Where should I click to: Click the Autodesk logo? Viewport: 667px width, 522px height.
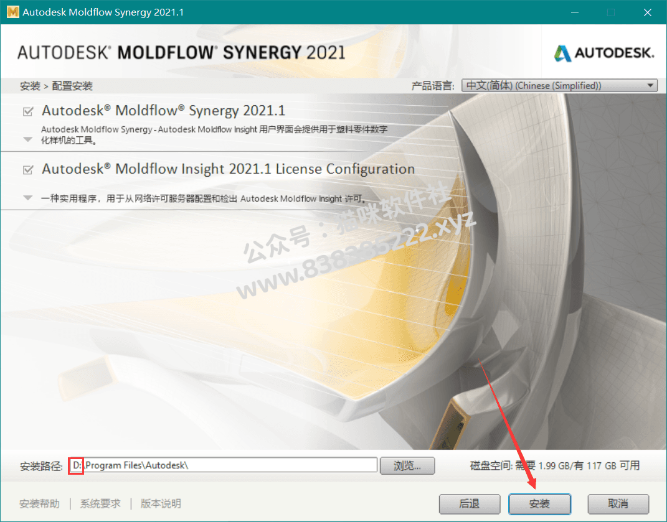coord(603,53)
